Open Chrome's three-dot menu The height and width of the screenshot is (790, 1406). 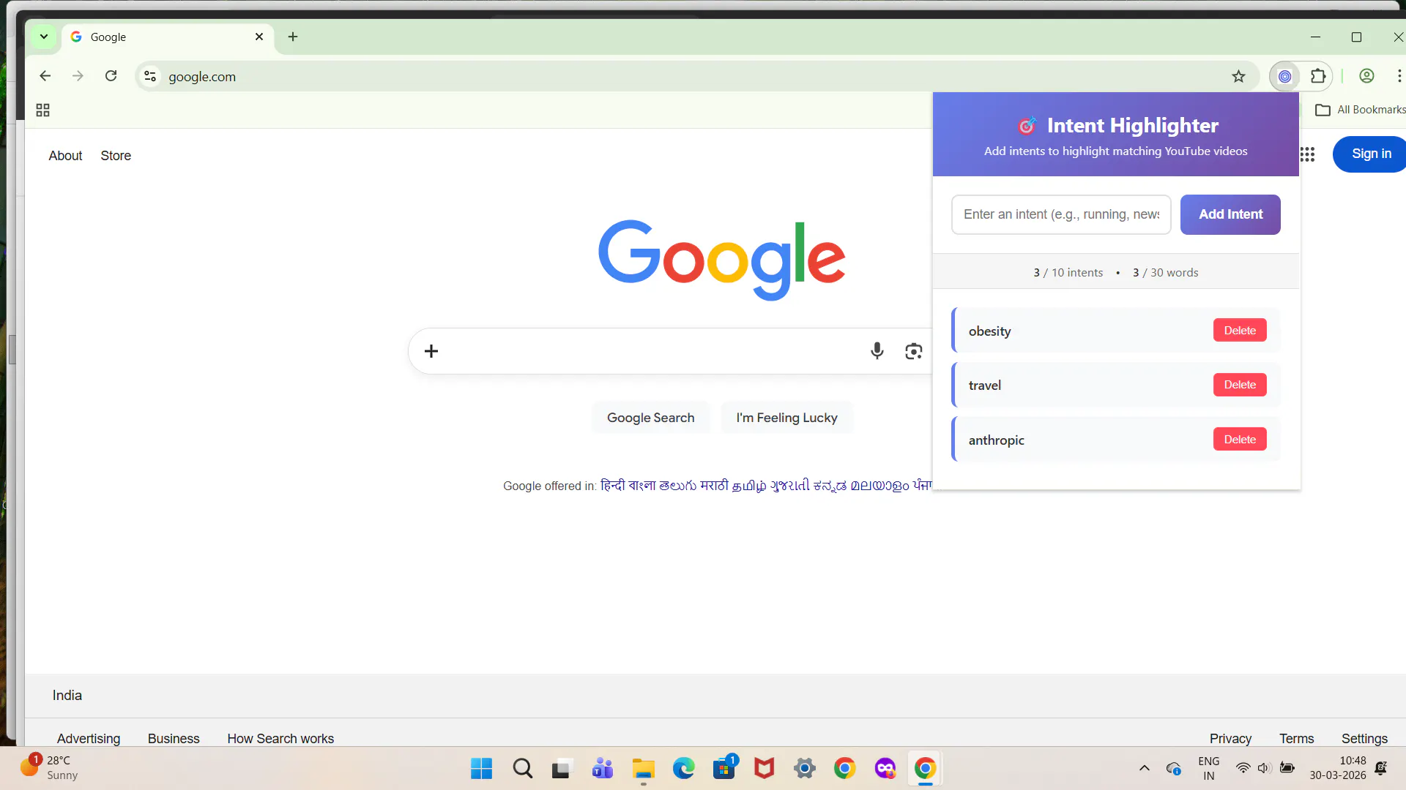pos(1399,76)
